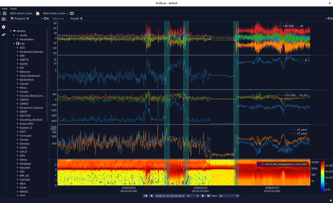This screenshot has height=203, width=333.
Task: Click the cda provider icon
Action: 18,43
